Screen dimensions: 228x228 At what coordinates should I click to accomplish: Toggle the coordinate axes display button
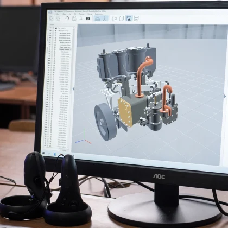pyautogui.click(x=105, y=18)
